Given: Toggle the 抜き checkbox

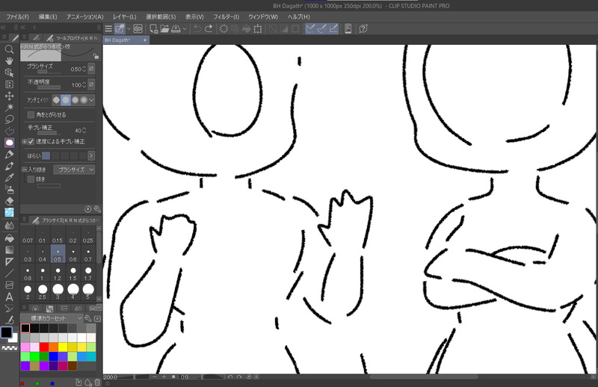Looking at the screenshot, I should (31, 179).
